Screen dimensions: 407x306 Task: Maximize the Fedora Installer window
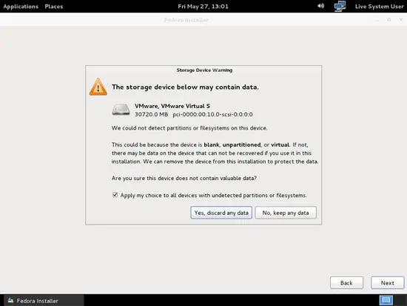point(388,20)
